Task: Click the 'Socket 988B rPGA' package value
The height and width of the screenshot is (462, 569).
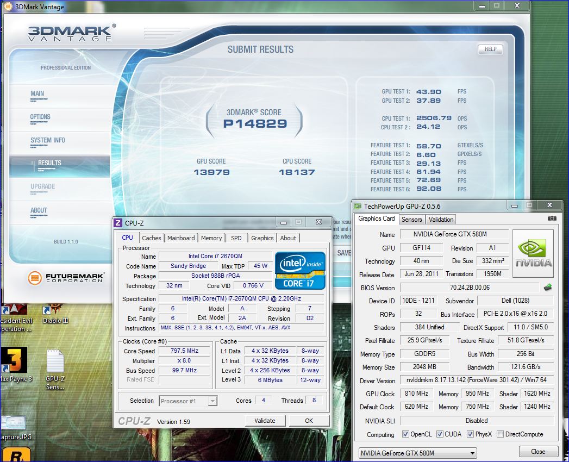Action: click(x=216, y=276)
